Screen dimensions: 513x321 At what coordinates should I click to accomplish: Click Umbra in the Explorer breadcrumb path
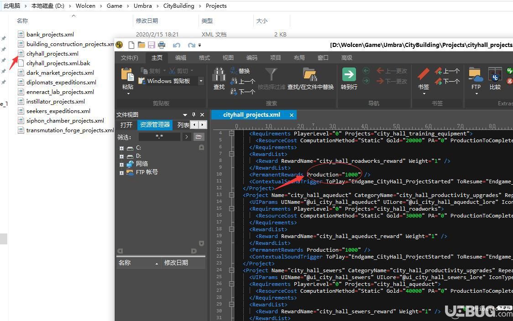[x=143, y=5]
